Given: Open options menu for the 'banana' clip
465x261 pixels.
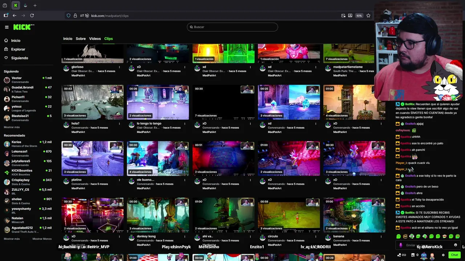Looking at the screenshot, I should click(x=381, y=236).
